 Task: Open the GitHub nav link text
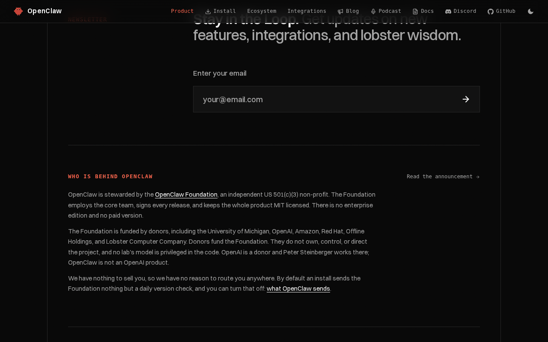(x=506, y=11)
